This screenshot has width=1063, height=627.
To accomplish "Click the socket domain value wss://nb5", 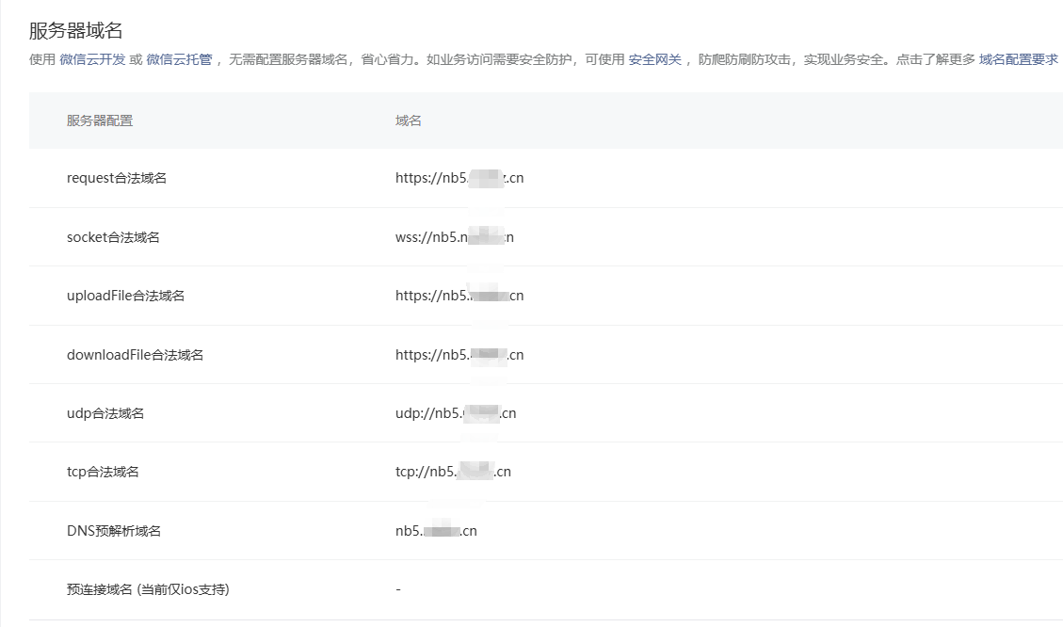I will [454, 237].
